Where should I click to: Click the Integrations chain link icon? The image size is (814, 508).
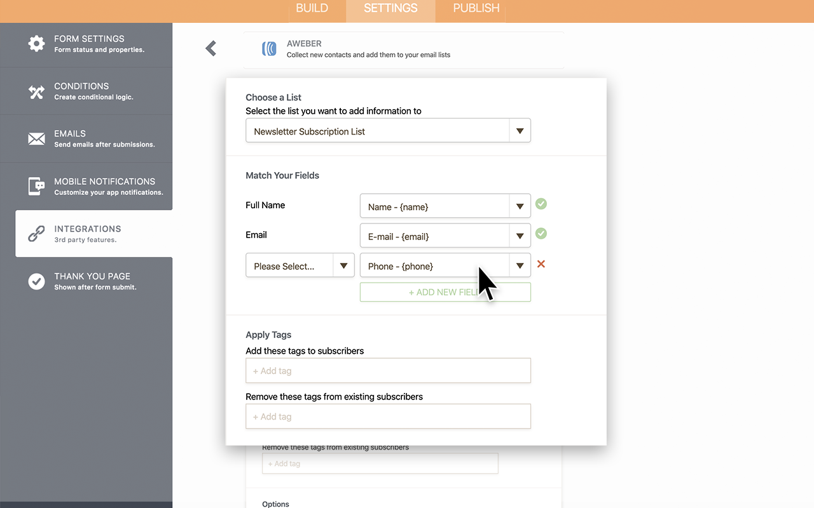coord(36,234)
